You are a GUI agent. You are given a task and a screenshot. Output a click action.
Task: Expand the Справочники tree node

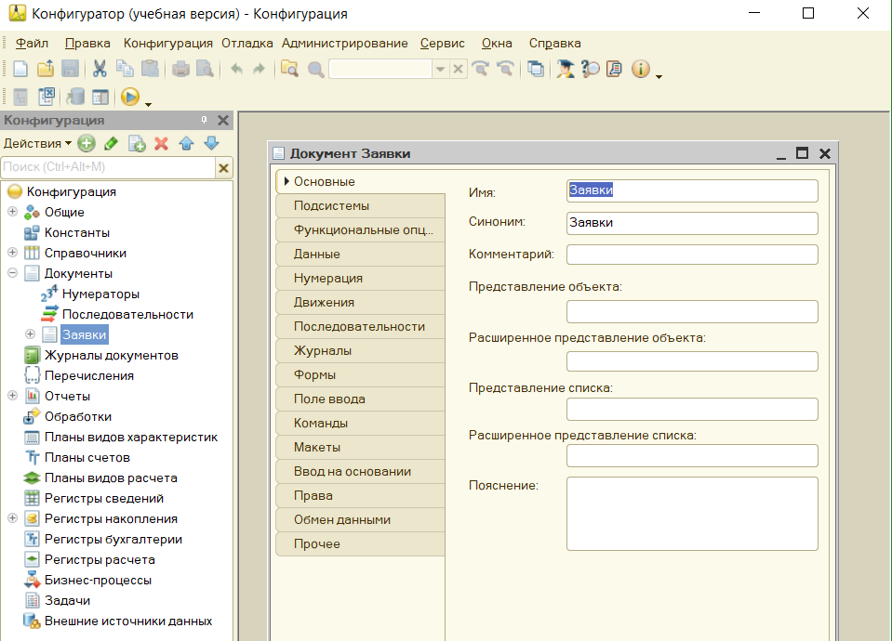click(12, 253)
